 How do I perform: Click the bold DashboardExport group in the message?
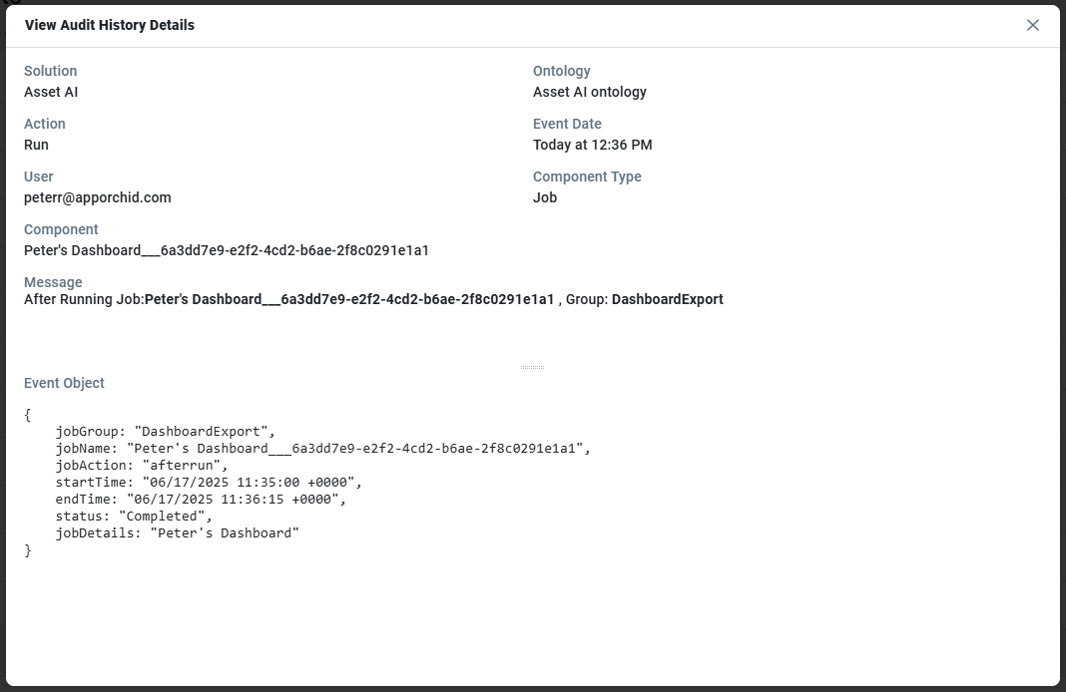pos(668,299)
